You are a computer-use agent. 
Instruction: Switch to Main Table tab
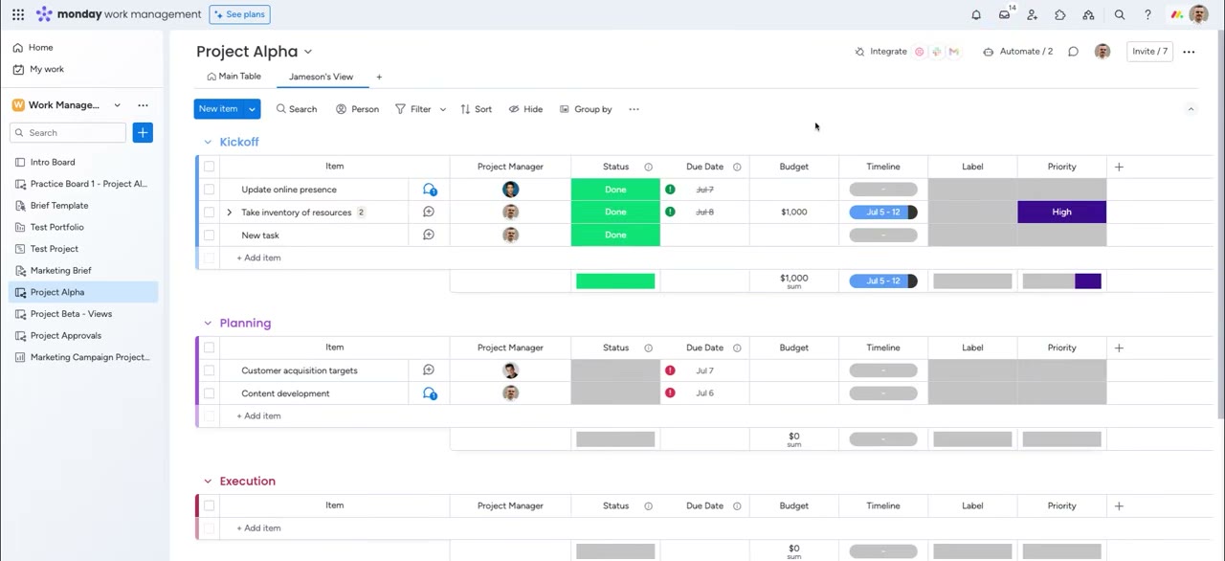coord(234,77)
